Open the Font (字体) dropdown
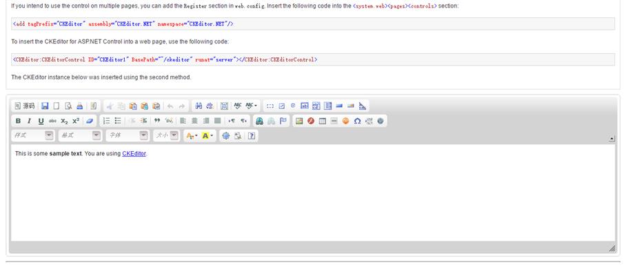Image resolution: width=626 pixels, height=267 pixels. (128, 136)
